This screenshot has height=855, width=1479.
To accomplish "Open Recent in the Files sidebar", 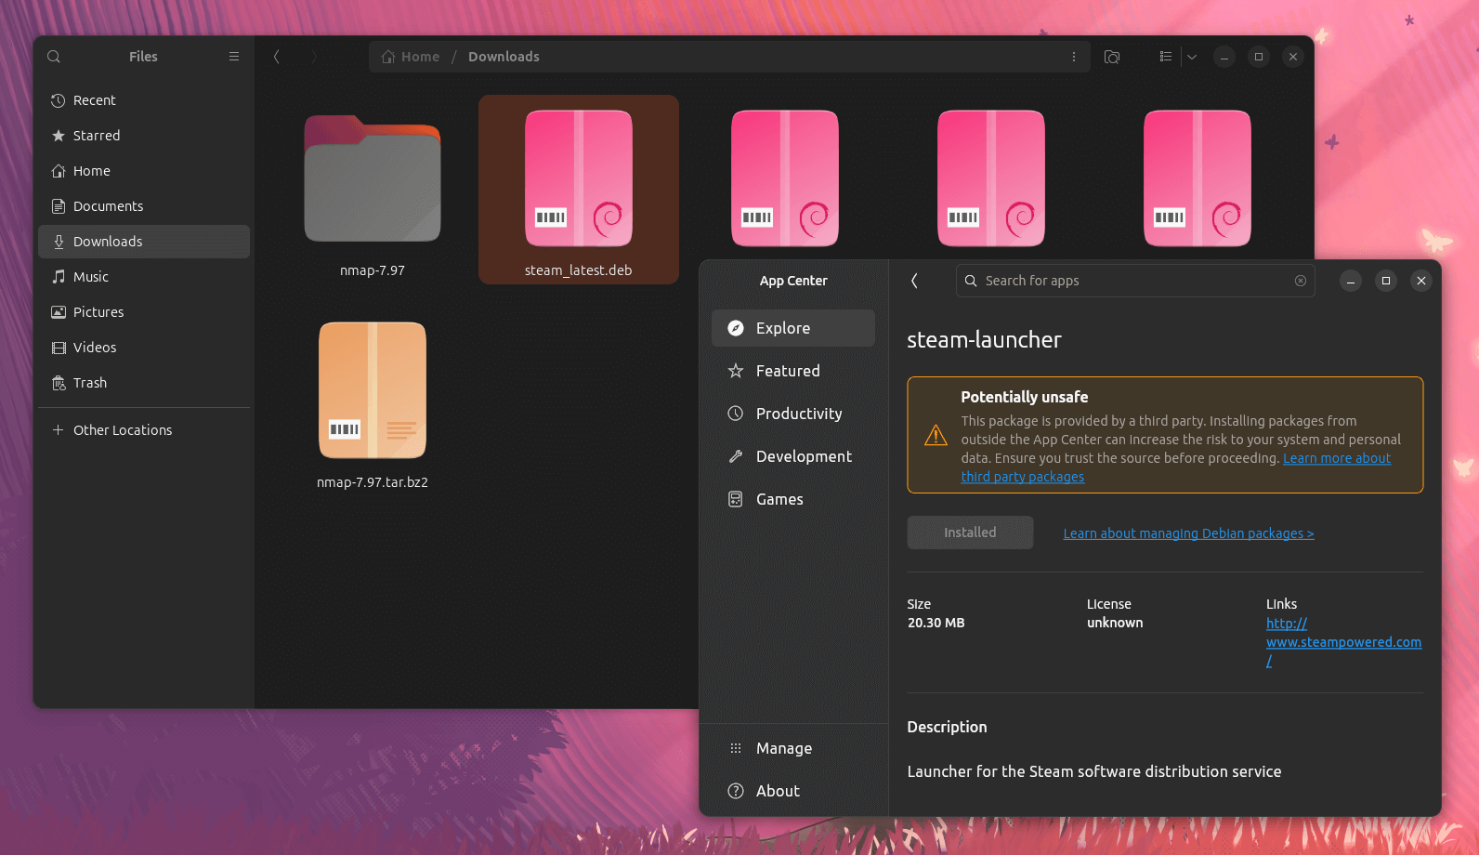I will (144, 100).
